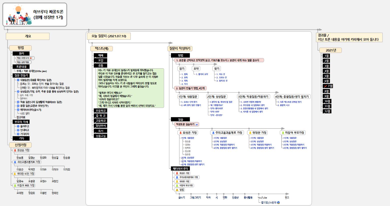390x206 pixels.
Task: Click the number 1 marker on 내용질문
Action: pos(18,80)
